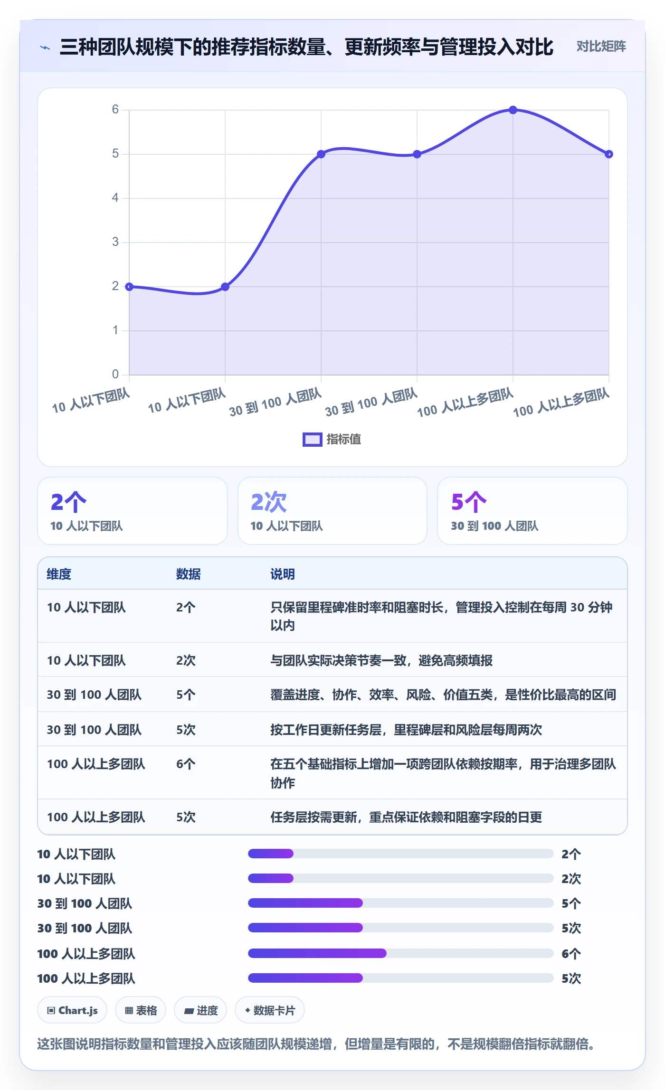The height and width of the screenshot is (1090, 665).
Task: Click the 5次 progress bar for 100 人以上多团队
Action: point(401,978)
